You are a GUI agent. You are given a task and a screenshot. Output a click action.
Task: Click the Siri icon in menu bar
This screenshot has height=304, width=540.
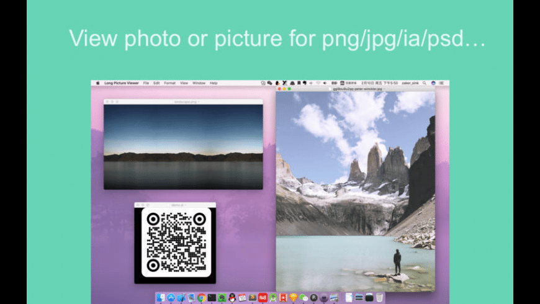tap(433, 83)
